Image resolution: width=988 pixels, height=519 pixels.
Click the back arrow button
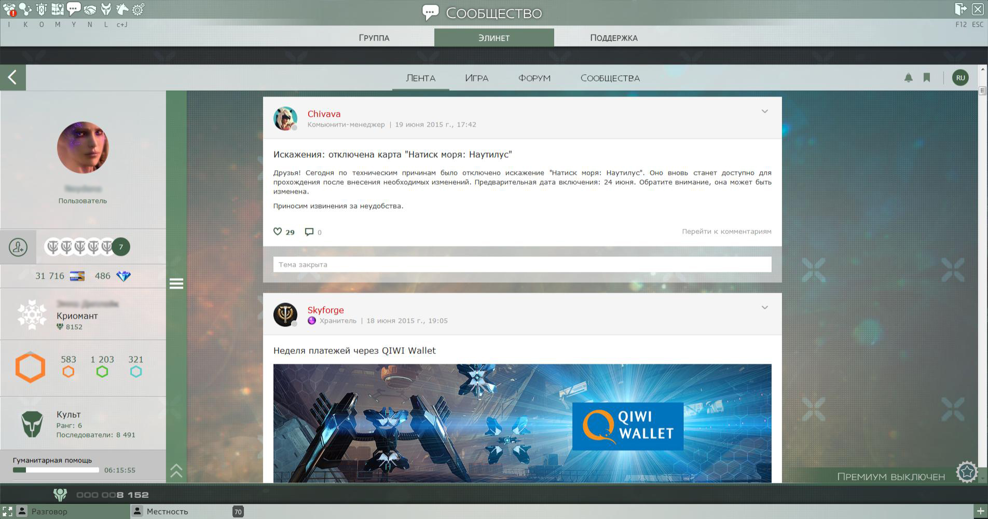tap(13, 78)
